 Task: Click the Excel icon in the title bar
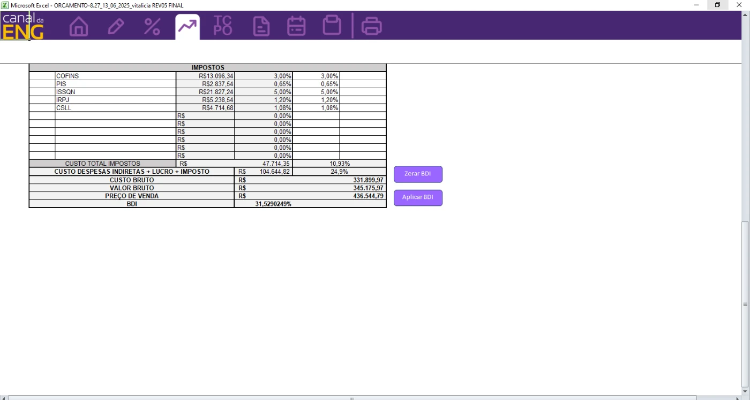pos(5,5)
